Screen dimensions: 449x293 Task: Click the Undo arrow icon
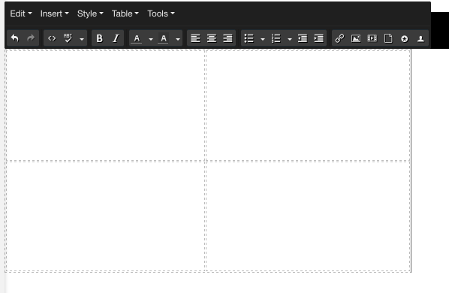coord(14,38)
